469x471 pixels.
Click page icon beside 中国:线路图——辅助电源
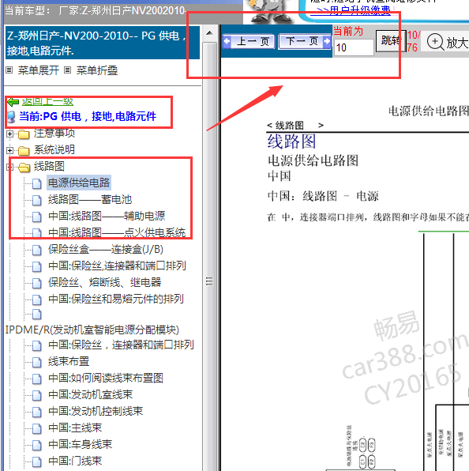click(x=36, y=217)
